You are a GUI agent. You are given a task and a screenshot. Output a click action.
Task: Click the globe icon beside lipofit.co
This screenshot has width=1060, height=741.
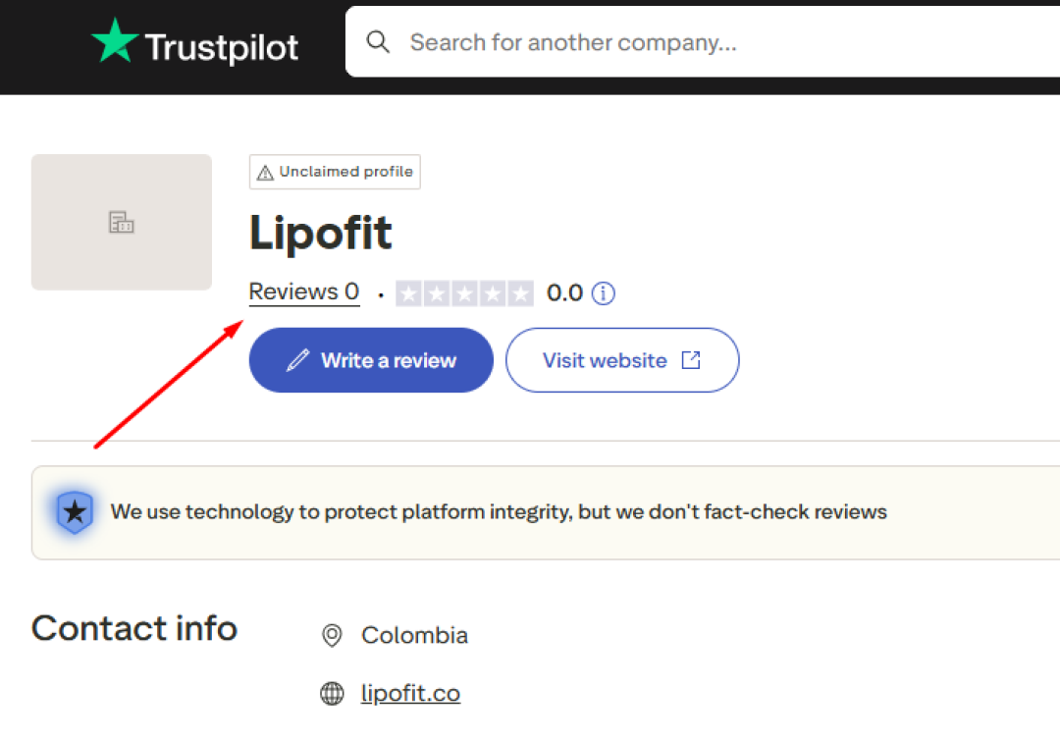333,694
